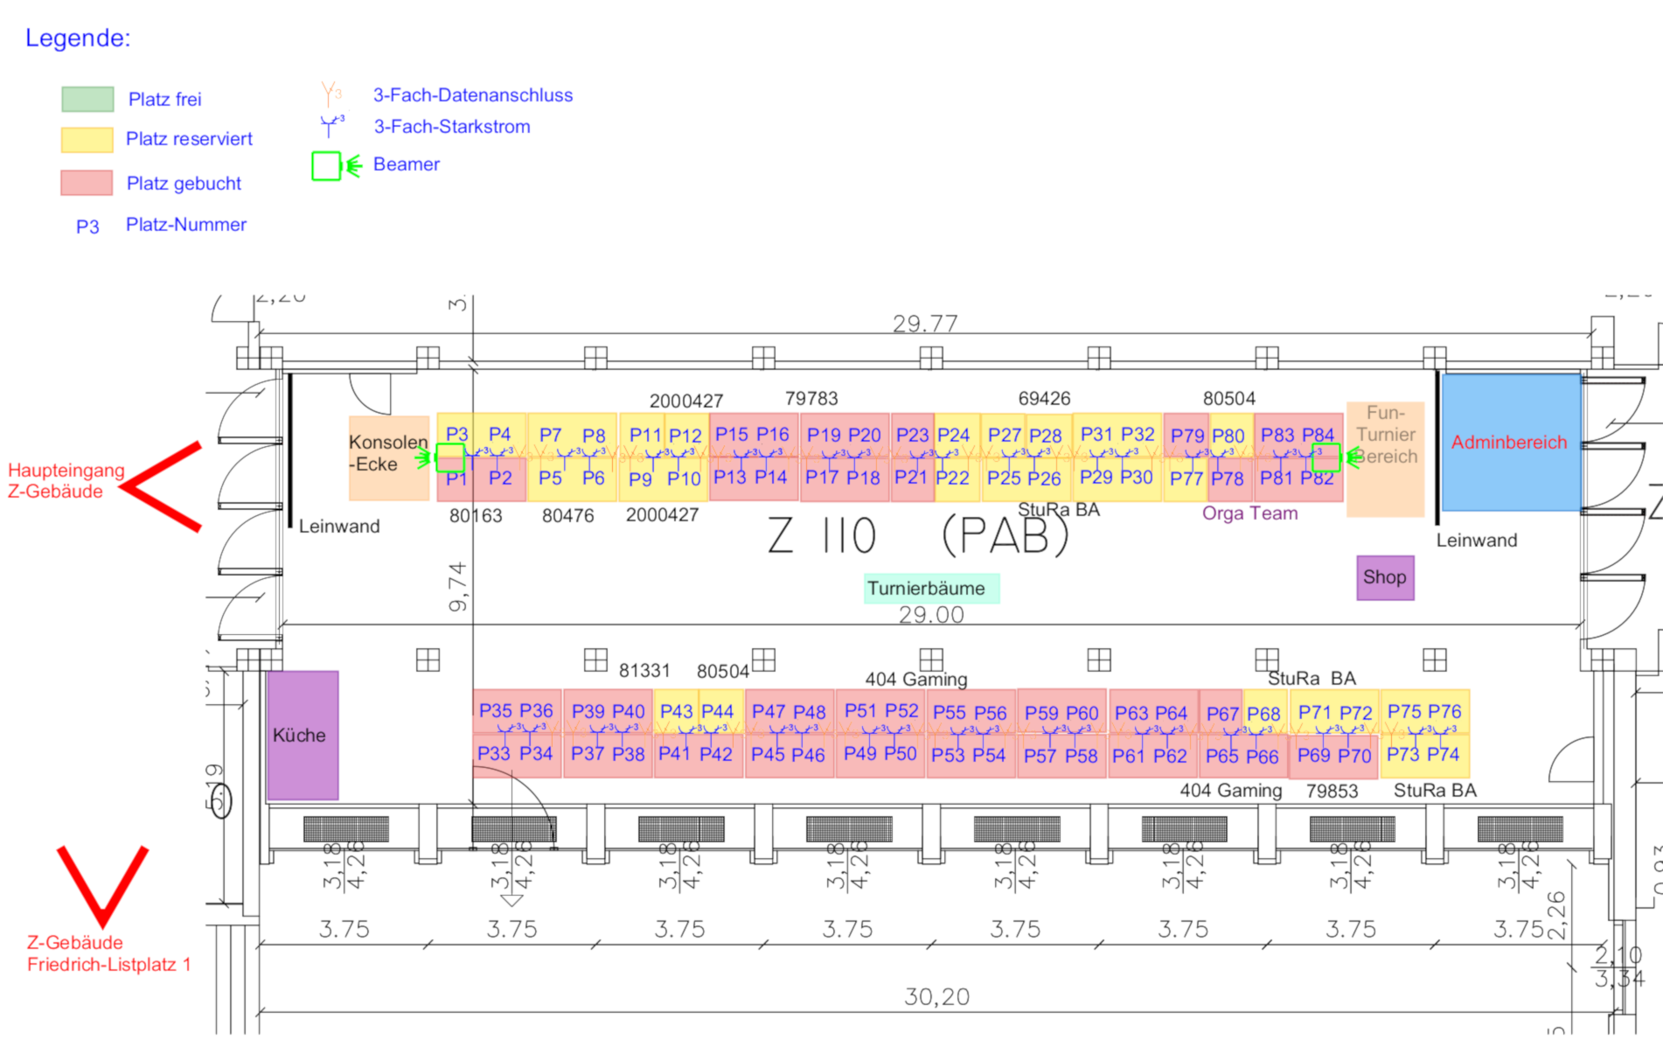Image resolution: width=1663 pixels, height=1047 pixels.
Task: Click the yellow Platz reserviert legend swatch
Action: [x=87, y=139]
